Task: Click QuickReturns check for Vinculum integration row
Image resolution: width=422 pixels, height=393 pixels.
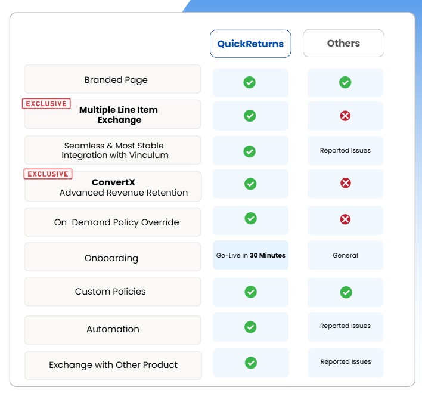Action: 250,151
